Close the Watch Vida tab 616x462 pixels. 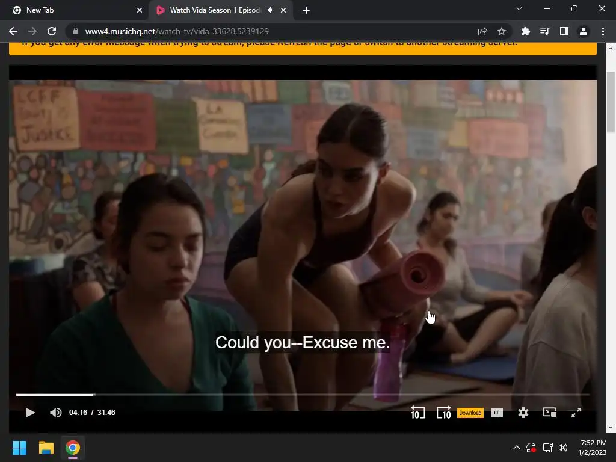pyautogui.click(x=283, y=10)
